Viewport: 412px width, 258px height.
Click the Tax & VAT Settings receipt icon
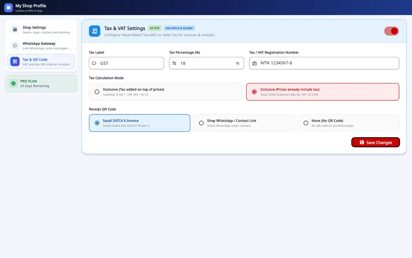point(95,31)
